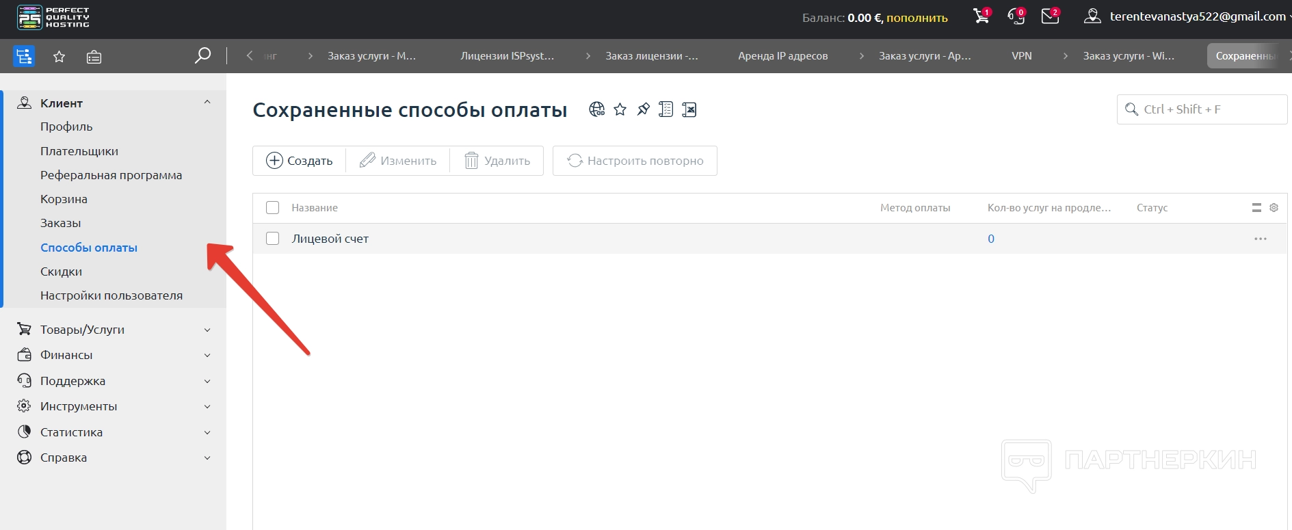Image resolution: width=1292 pixels, height=530 pixels.
Task: Open Профиль in the sidebar
Action: pos(66,127)
